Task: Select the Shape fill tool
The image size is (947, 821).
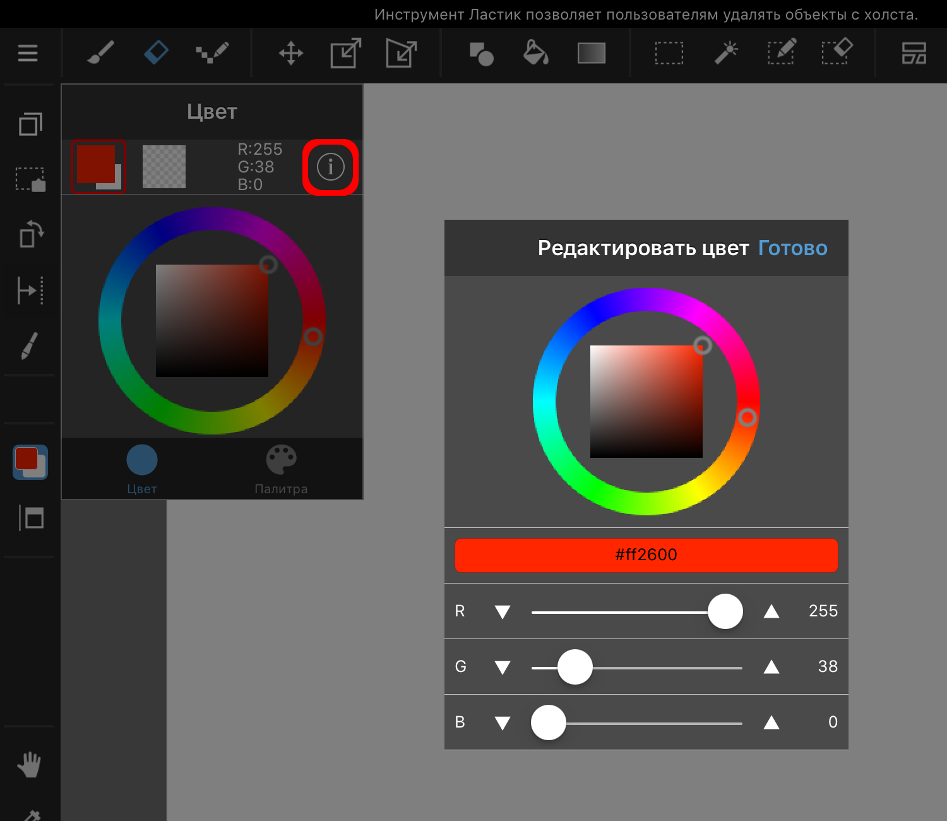Action: click(482, 54)
